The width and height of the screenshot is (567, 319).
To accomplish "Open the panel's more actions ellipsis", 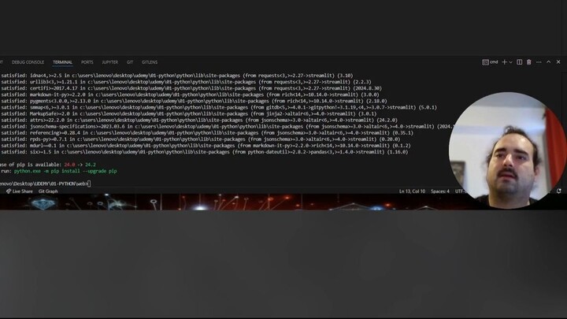I will tap(539, 62).
